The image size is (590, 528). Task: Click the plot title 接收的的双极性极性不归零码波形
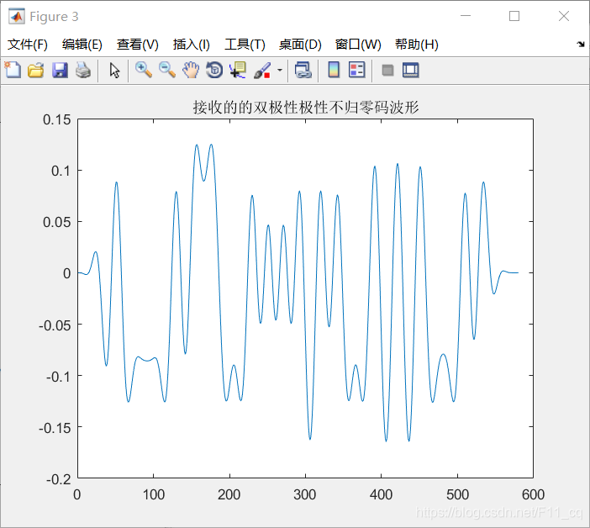pos(306,108)
